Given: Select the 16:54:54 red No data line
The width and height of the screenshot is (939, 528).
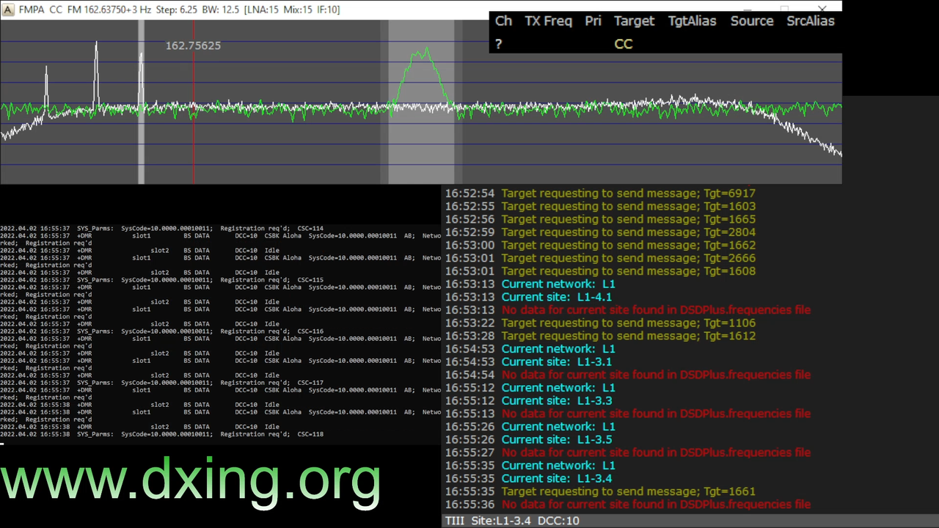Looking at the screenshot, I should tap(628, 375).
